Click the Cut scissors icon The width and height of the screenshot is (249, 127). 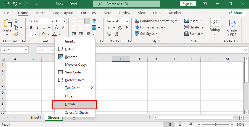click(16, 21)
